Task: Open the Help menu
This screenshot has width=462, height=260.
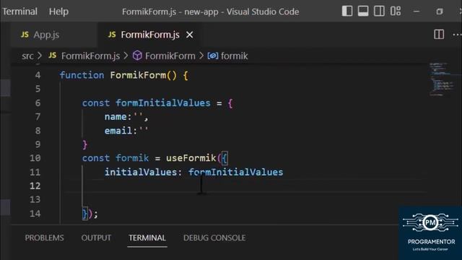Action: (x=58, y=12)
